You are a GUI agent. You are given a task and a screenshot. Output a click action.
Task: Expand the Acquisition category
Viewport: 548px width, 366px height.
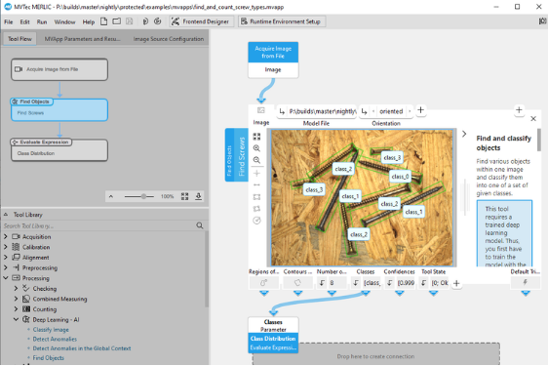click(x=6, y=237)
